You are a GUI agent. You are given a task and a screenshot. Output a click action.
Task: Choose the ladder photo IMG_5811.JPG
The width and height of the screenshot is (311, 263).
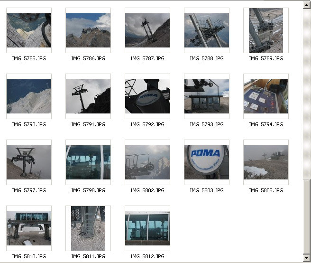pos(88,228)
